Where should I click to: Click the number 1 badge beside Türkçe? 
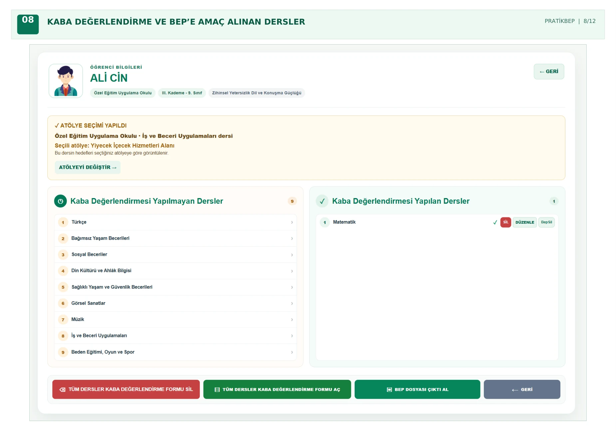63,222
